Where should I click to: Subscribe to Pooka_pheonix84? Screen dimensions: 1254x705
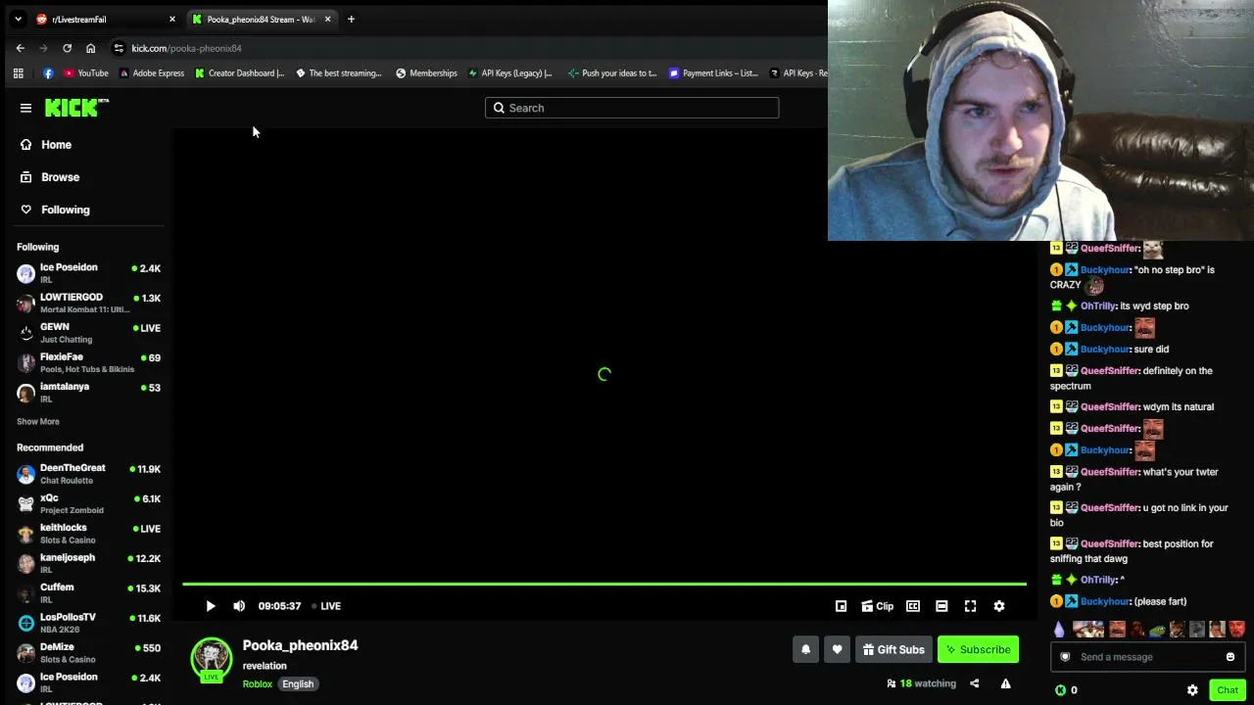978,649
